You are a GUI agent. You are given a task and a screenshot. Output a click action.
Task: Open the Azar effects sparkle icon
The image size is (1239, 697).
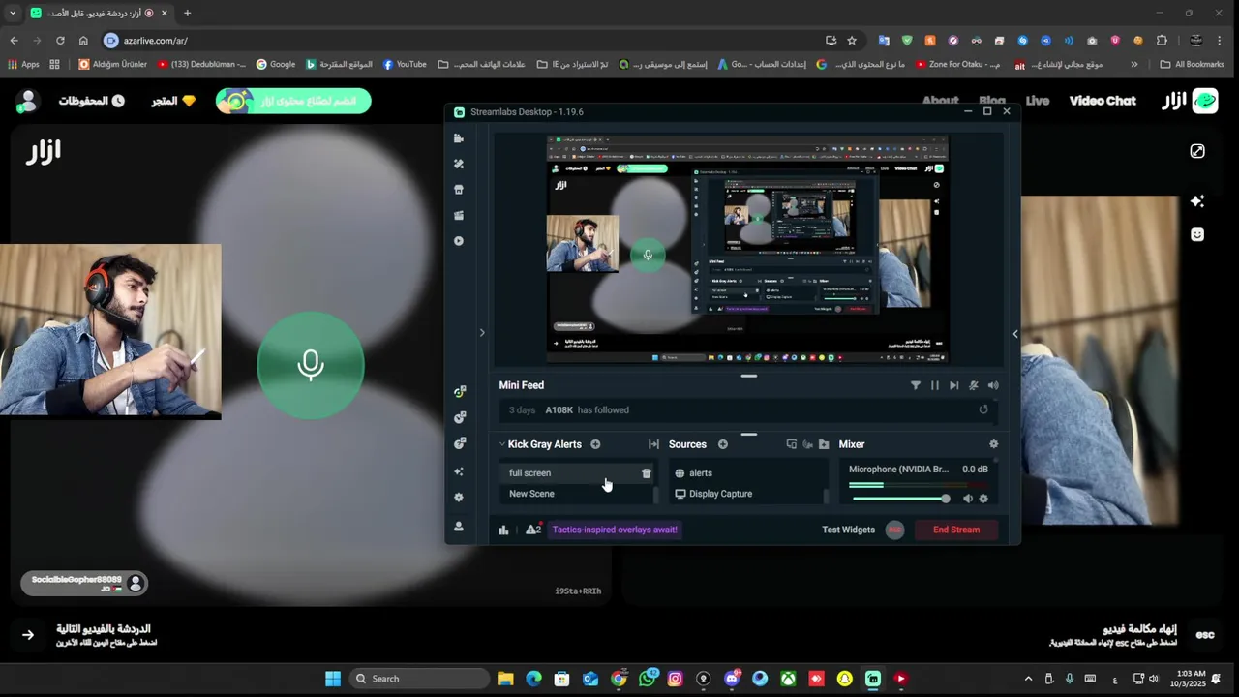click(1197, 201)
